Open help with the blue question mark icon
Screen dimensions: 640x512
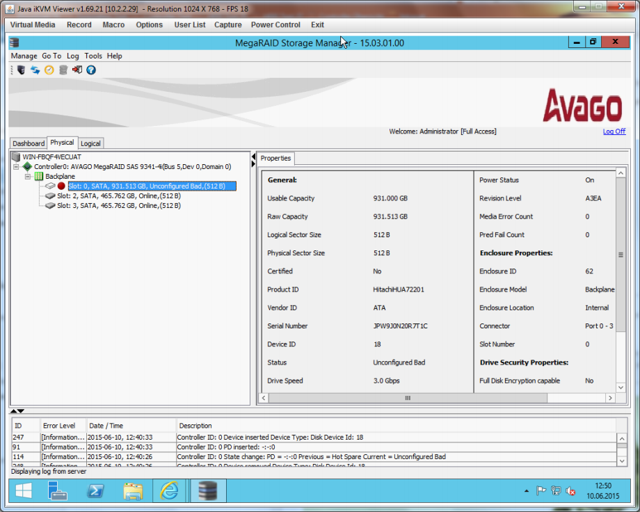[91, 70]
